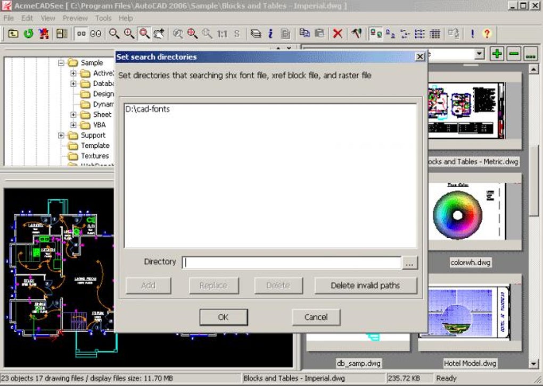Click thumbnail panel scrollbar down arrow
This screenshot has height=386, width=543.
tap(533, 364)
